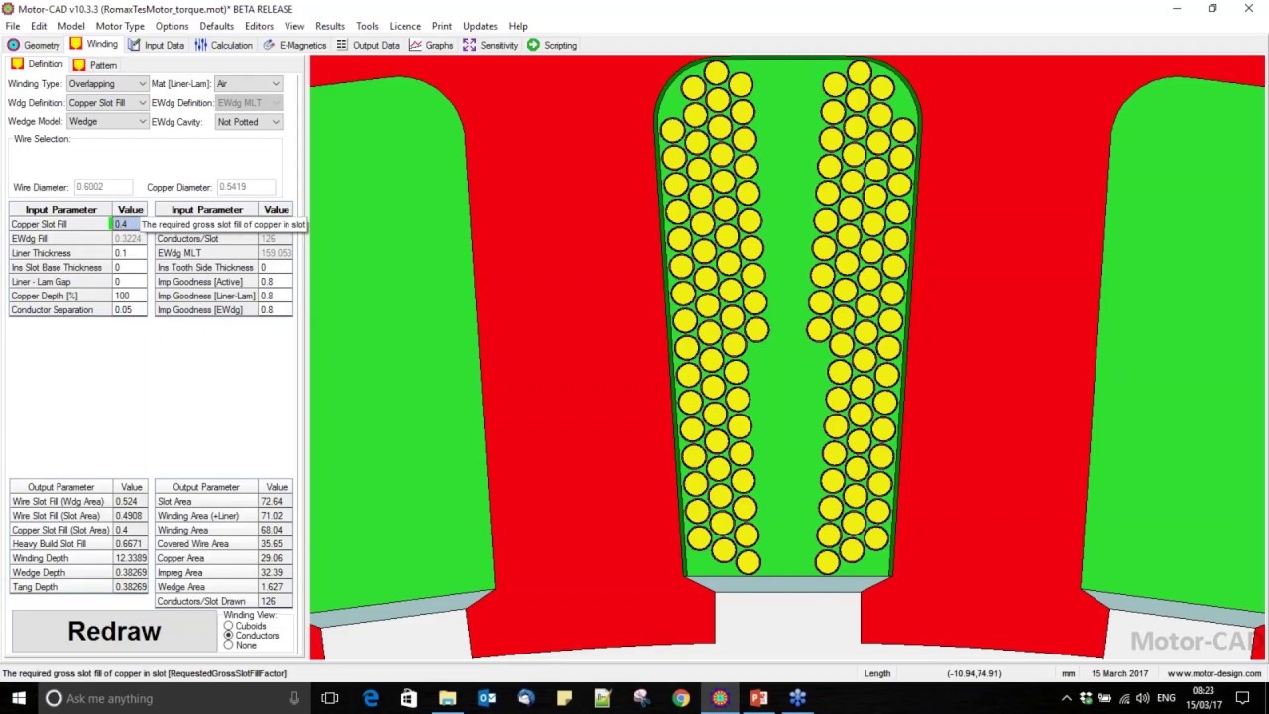Open the blue snowflake taskbar app

pyautogui.click(x=798, y=698)
